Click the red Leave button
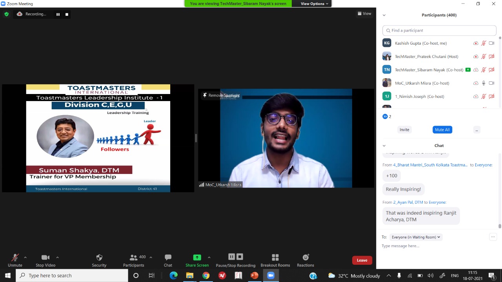 pyautogui.click(x=362, y=260)
